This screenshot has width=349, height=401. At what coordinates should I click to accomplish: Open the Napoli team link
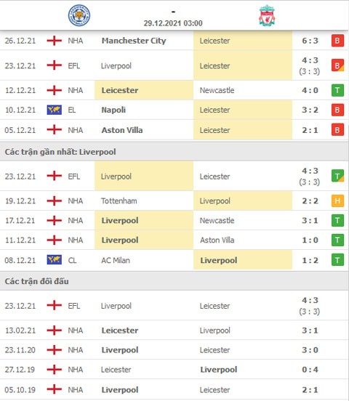tap(113, 110)
